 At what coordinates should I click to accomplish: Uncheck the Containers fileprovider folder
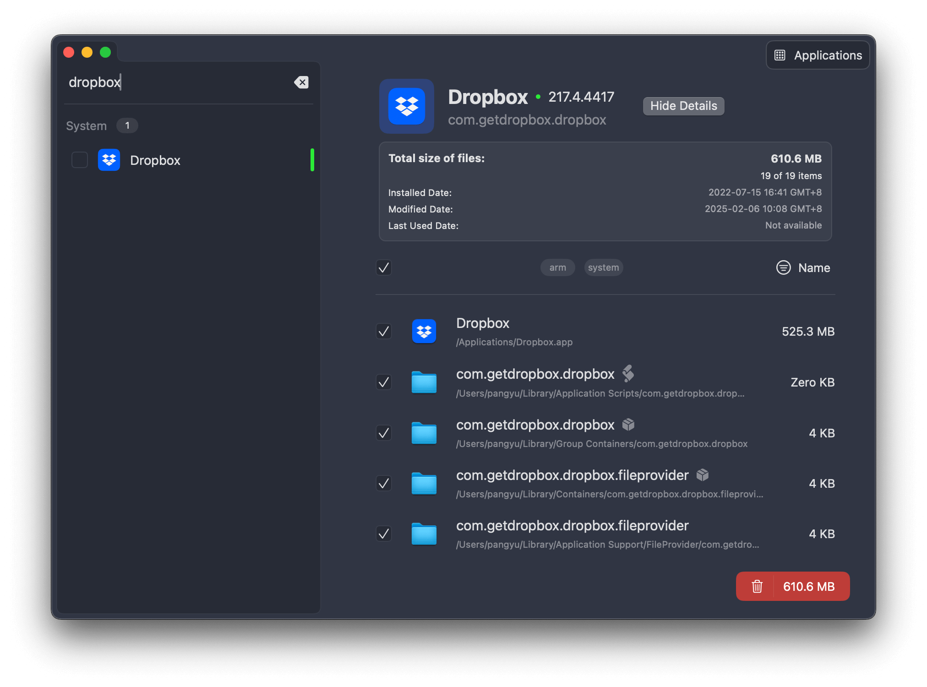point(384,483)
